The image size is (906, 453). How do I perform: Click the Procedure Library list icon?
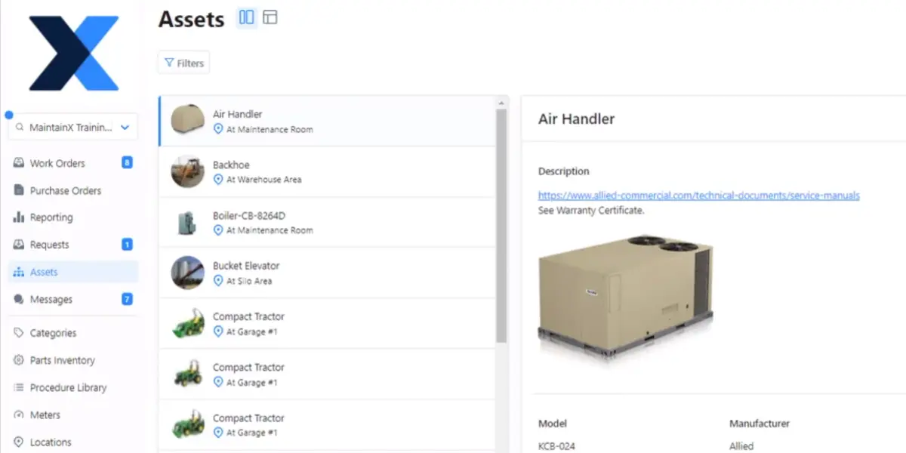click(x=19, y=387)
